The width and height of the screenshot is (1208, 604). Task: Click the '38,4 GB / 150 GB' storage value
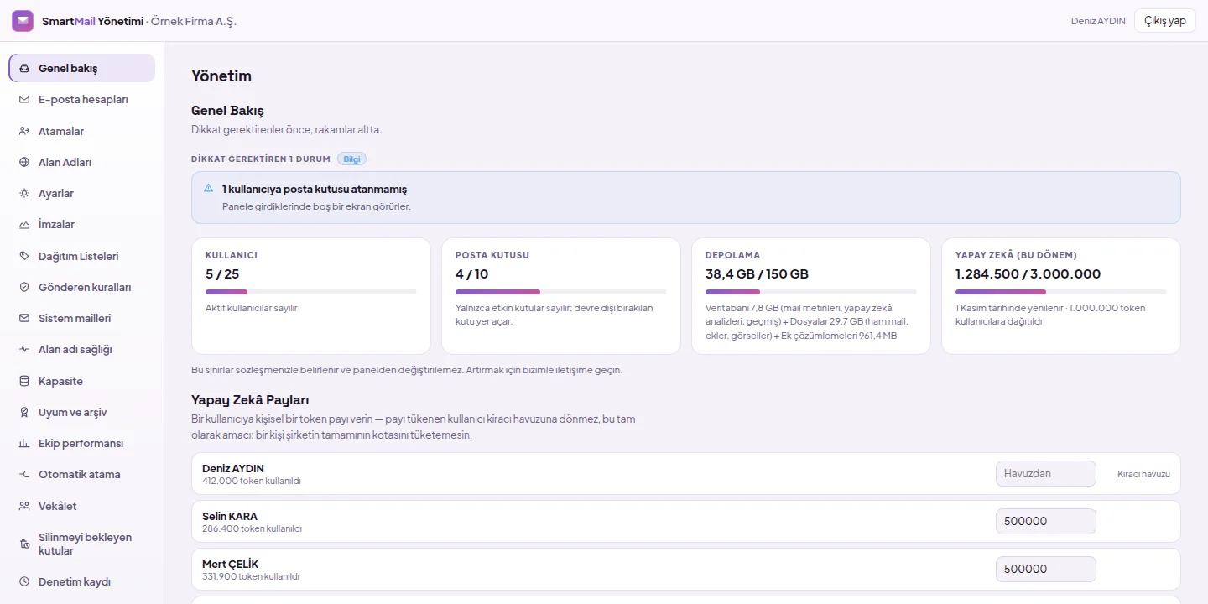(x=757, y=274)
